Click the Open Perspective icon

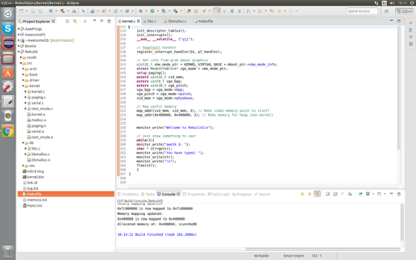(387, 11)
